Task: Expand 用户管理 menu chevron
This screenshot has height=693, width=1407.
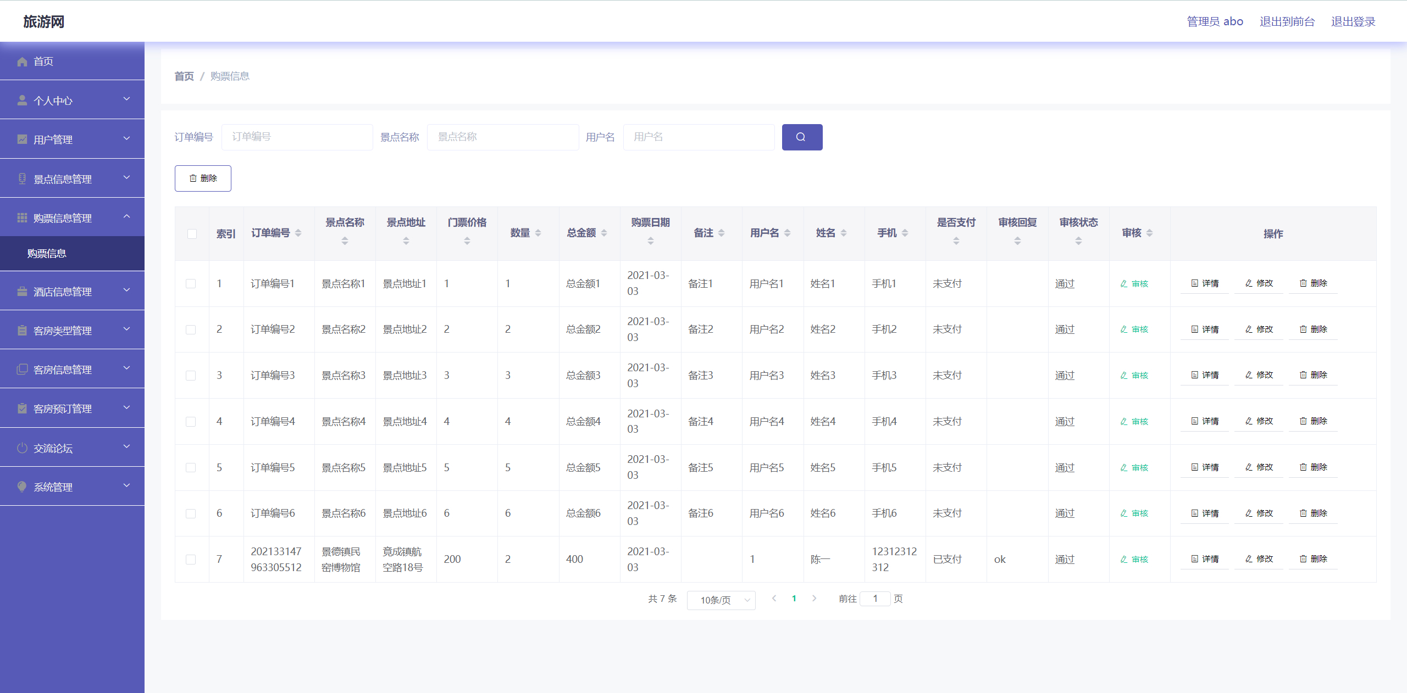Action: (126, 138)
